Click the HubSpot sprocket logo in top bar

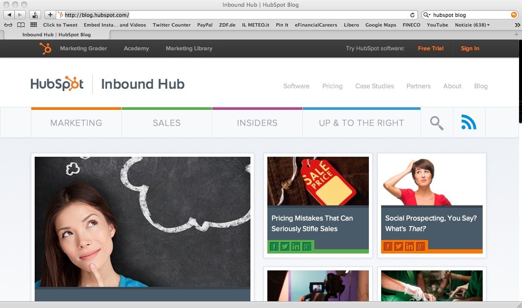point(45,49)
